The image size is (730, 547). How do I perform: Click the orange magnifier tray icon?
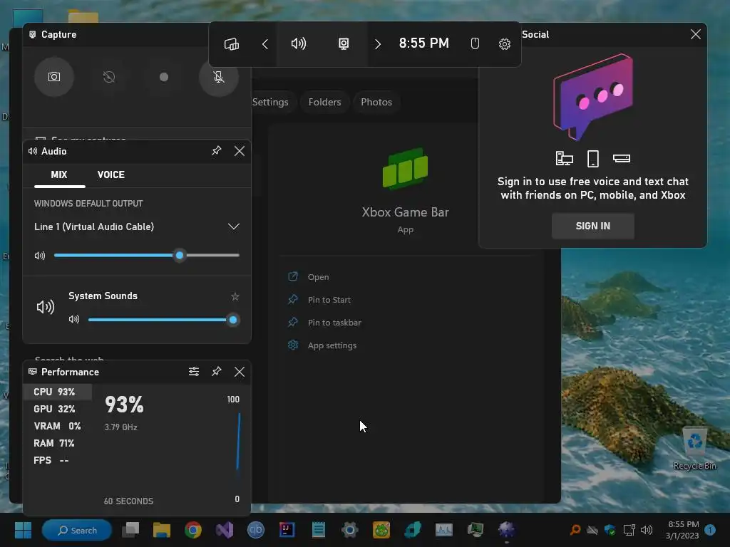click(x=575, y=530)
